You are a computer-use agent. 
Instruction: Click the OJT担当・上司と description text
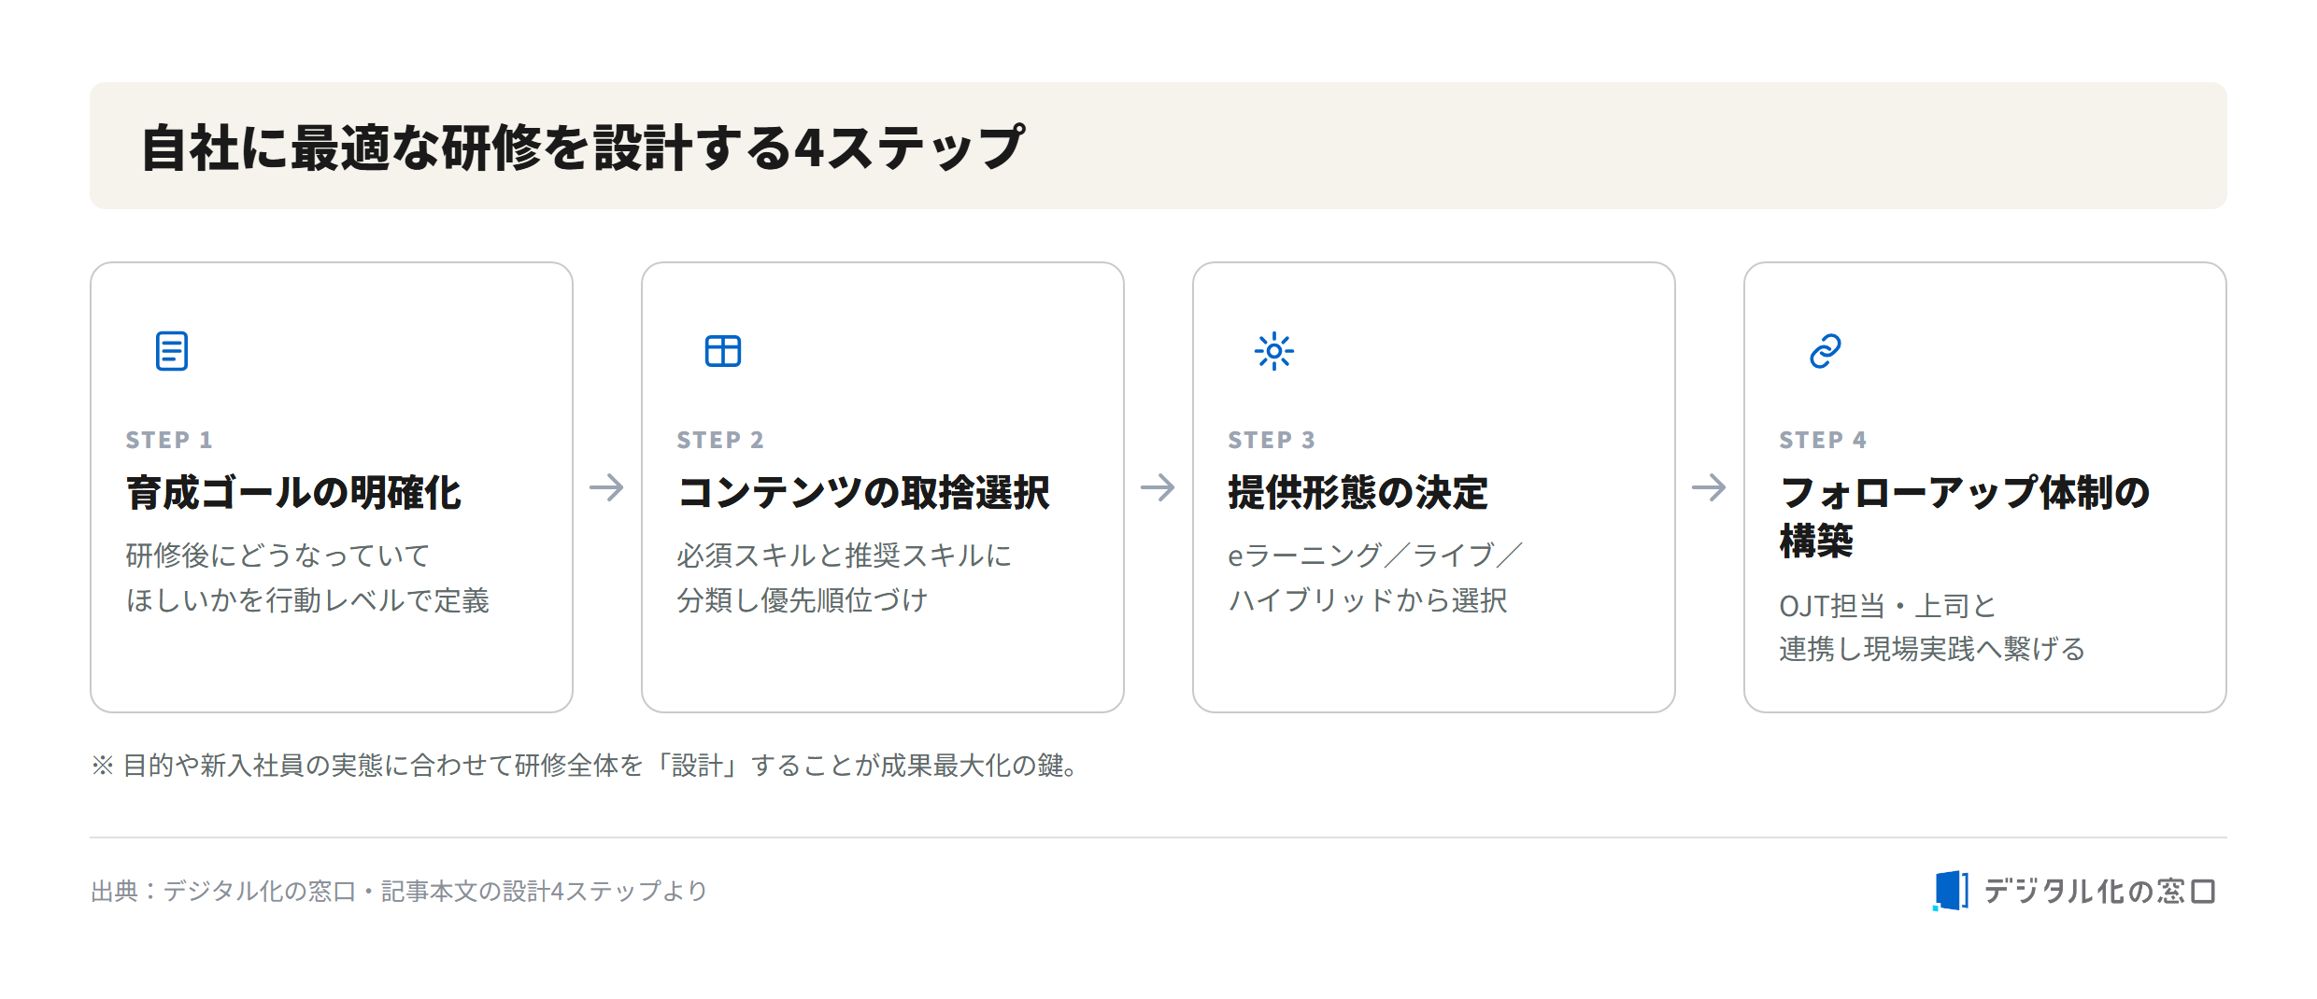tap(1932, 626)
